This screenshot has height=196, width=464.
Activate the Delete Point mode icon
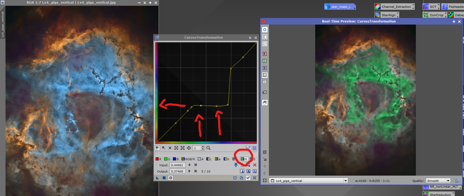[170, 148]
